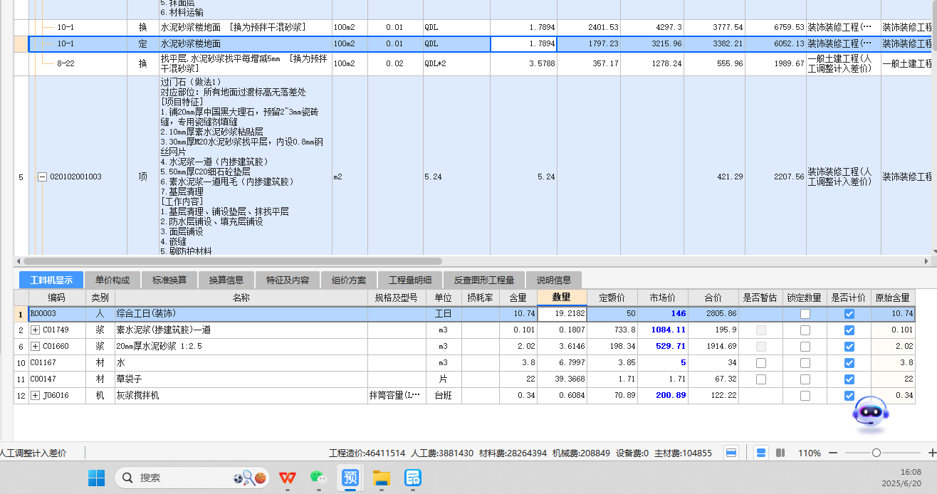Check 锁定数量 for the 综合工日 row
The image size is (937, 494).
tap(805, 314)
